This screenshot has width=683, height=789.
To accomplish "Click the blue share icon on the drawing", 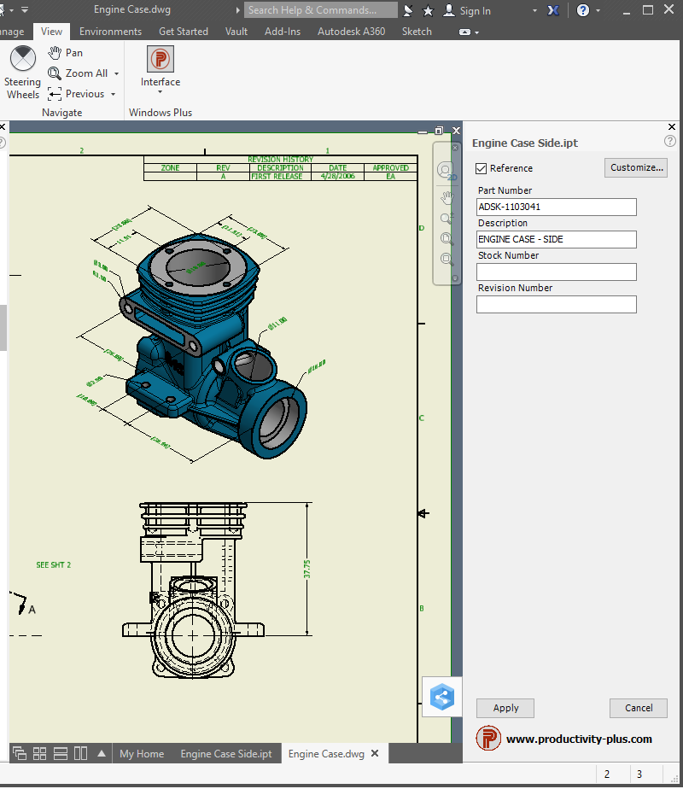I will (442, 696).
